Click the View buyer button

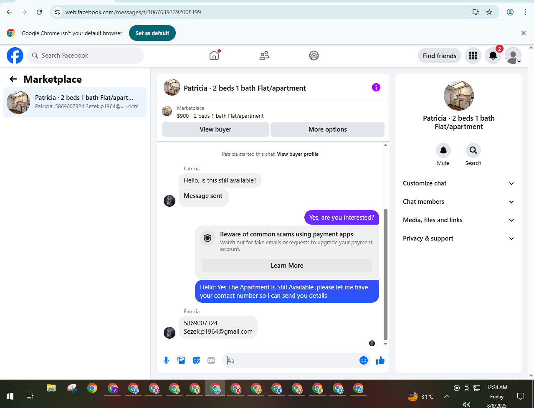215,129
